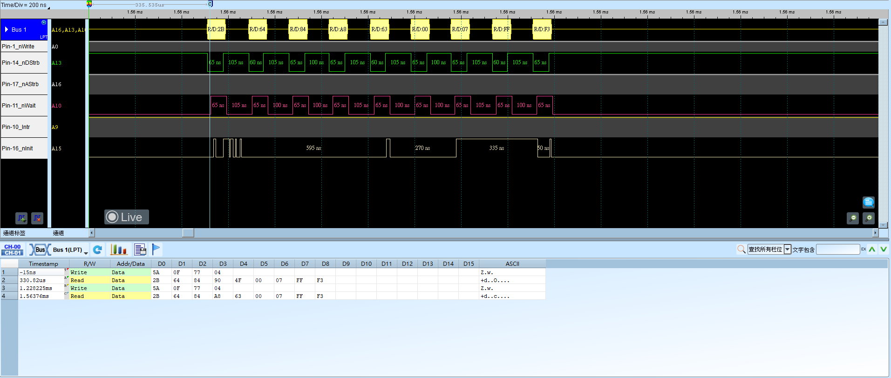Open the bar chart statistics icon
891x378 pixels.
119,250
